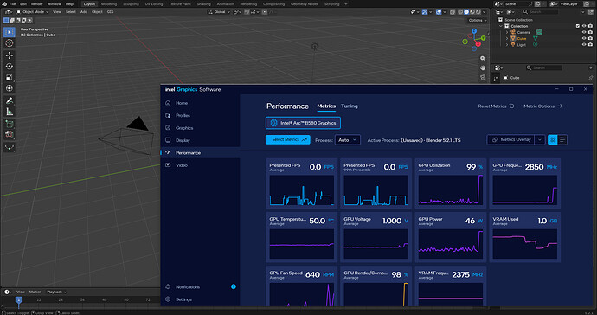The image size is (597, 315).
Task: Toggle Light visibility eye in outliner
Action: pyautogui.click(x=584, y=44)
